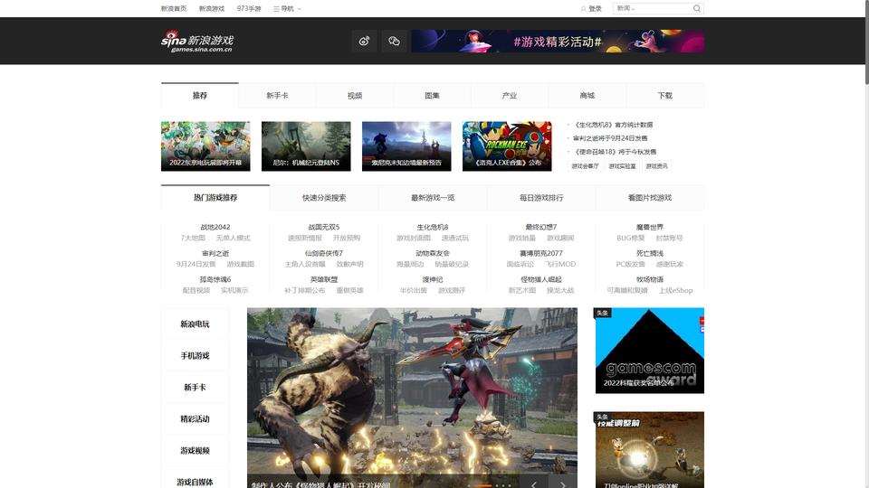Image resolution: width=869 pixels, height=488 pixels.
Task: Click the 游戏实验室 tag button
Action: tap(623, 166)
